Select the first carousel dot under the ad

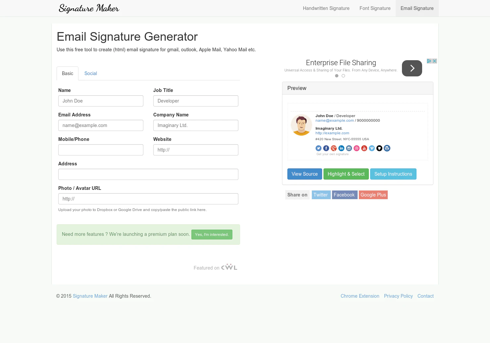[x=337, y=76]
